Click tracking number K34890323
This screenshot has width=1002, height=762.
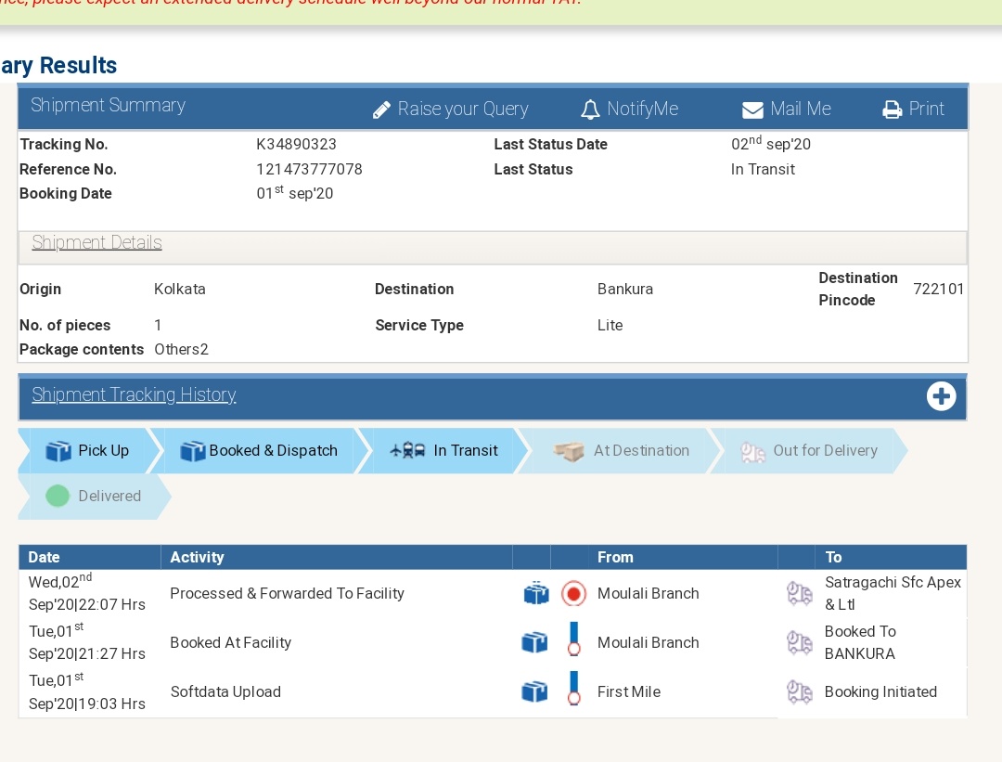click(x=297, y=145)
